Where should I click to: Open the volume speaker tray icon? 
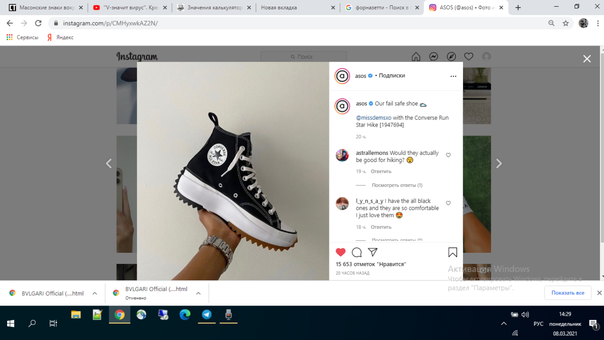[x=525, y=315]
